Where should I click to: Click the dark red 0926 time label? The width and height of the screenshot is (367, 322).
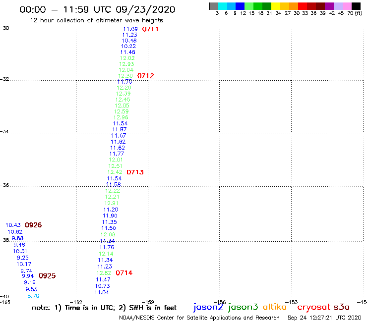coord(33,225)
